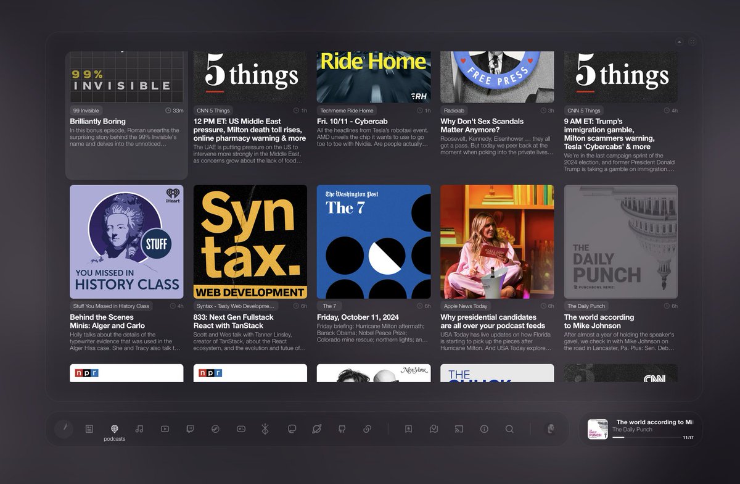Open the info circle icon in dock

[x=484, y=428]
